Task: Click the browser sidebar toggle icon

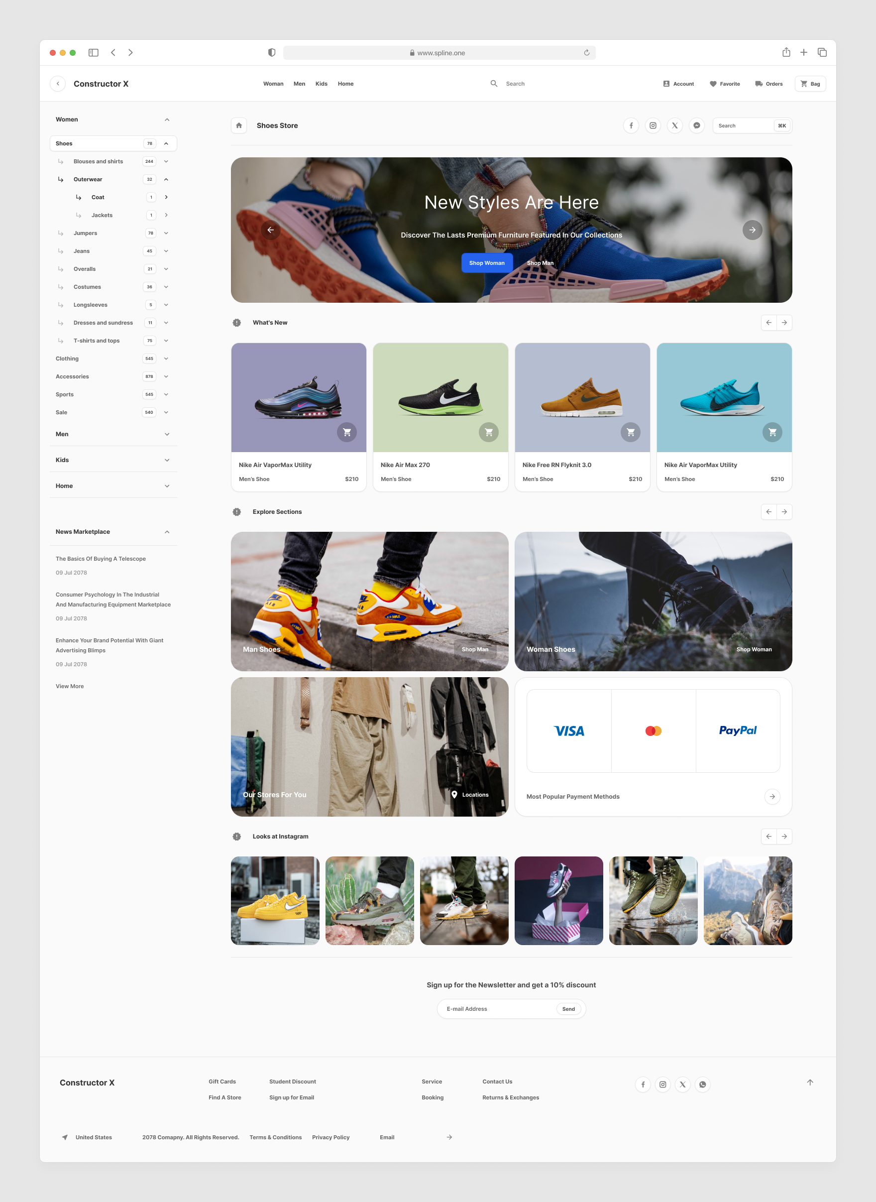Action: point(94,52)
